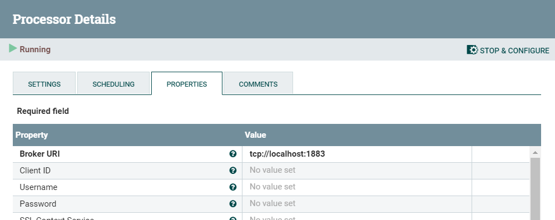This screenshot has width=555, height=220.
Task: Open the Comments tab
Action: [x=258, y=83]
